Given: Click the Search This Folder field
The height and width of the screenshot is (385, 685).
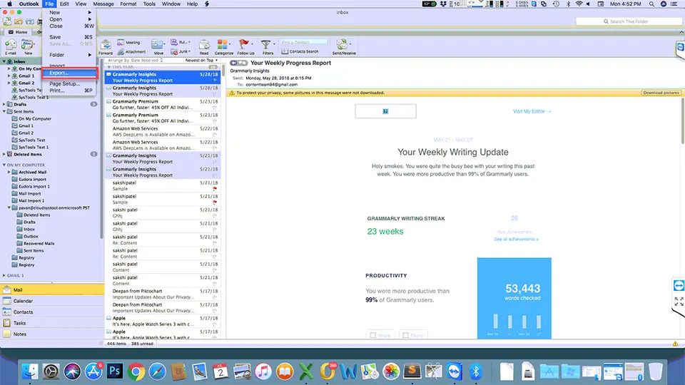Looking at the screenshot, I should (x=629, y=21).
